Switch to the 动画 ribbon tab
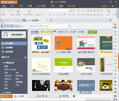Image resolution: width=119 pixels, height=101 pixels. coord(30,6)
